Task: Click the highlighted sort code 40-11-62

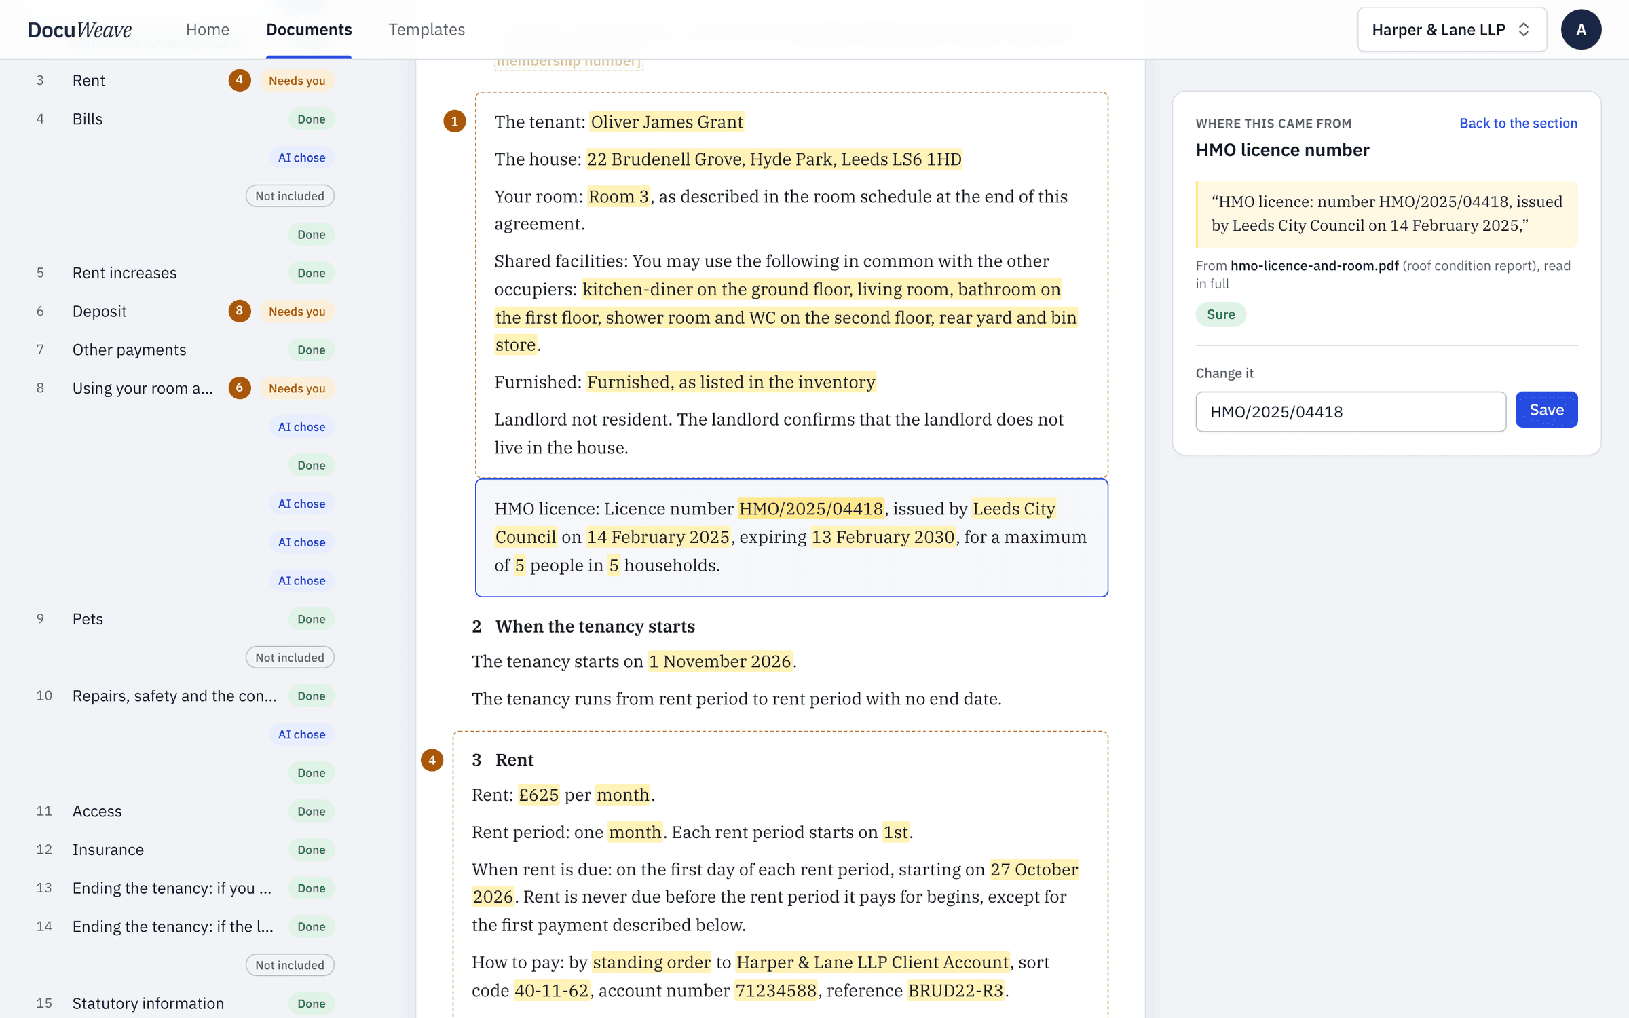Action: click(x=551, y=990)
